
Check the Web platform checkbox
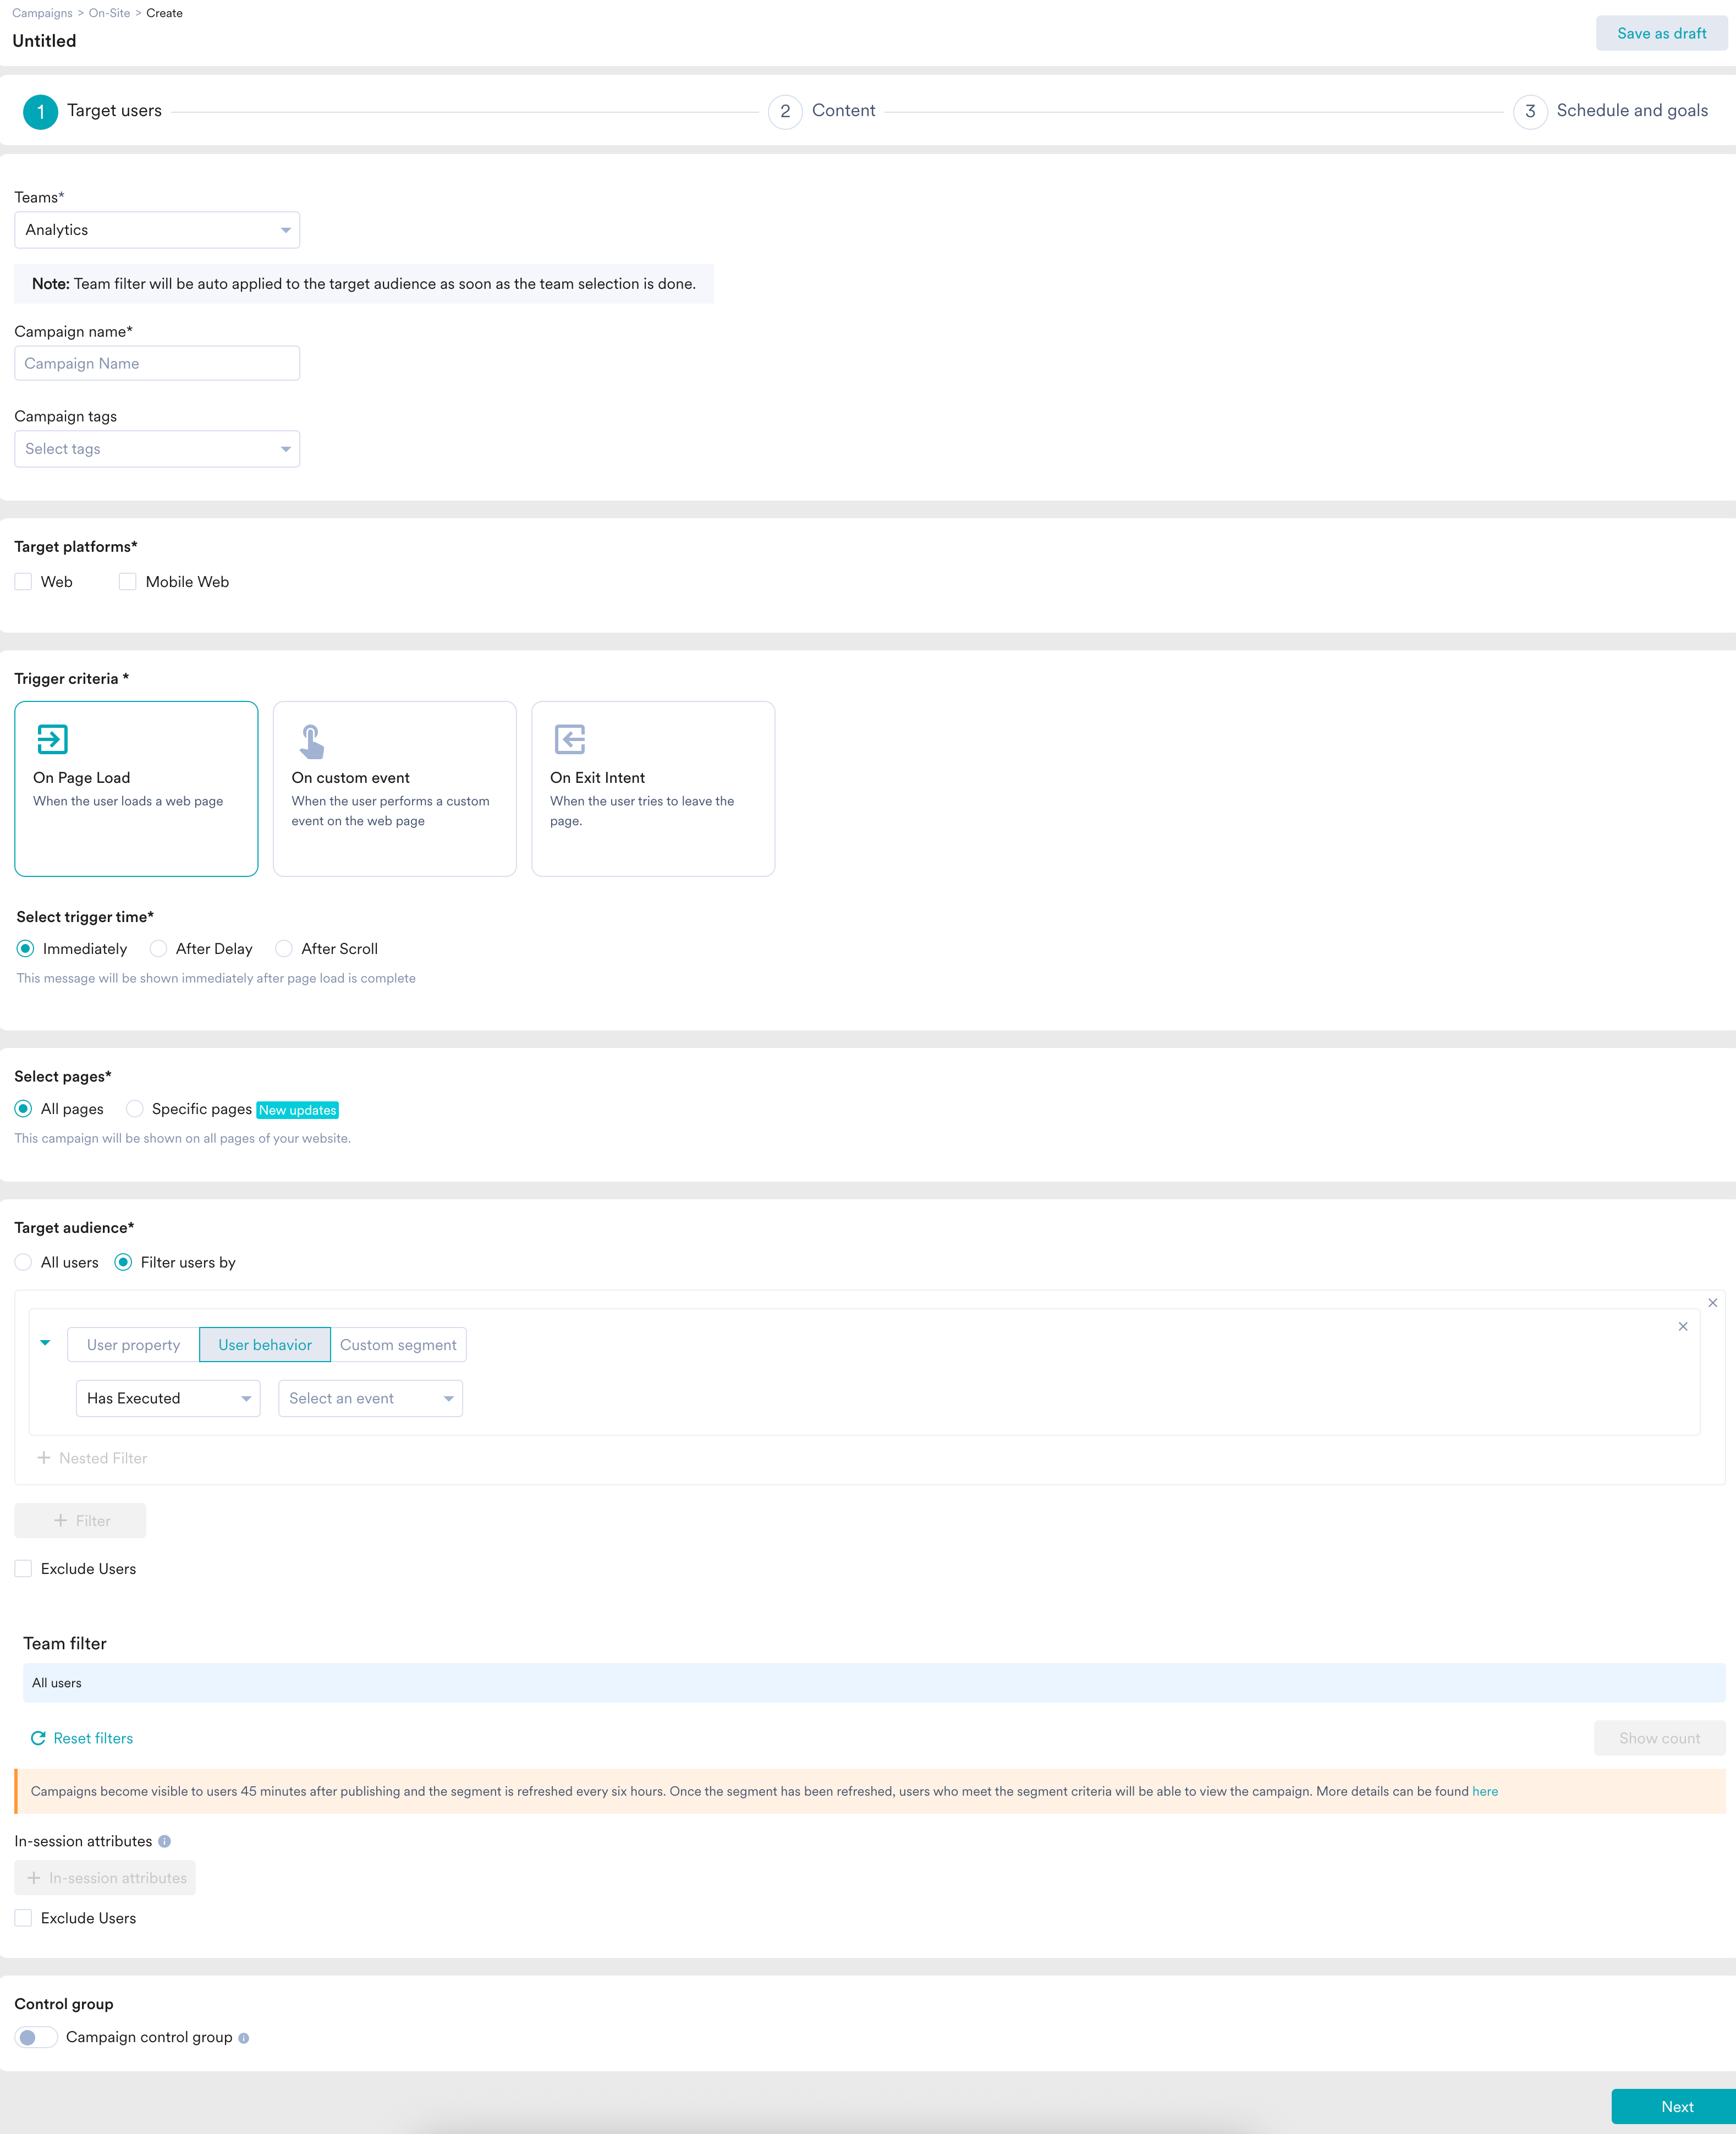[23, 581]
